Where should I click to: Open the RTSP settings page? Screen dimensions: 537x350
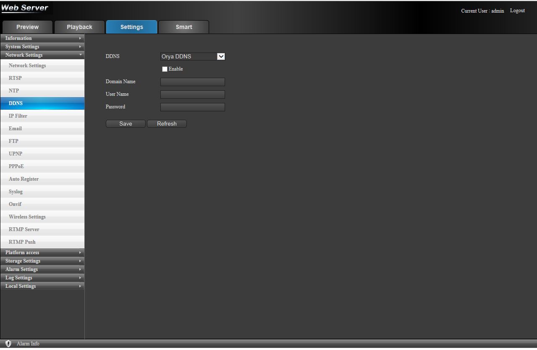(x=15, y=78)
